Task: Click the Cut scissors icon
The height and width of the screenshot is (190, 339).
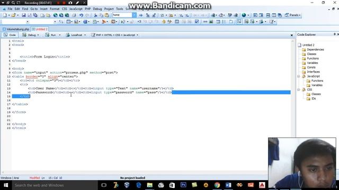Action: [x=95, y=15]
